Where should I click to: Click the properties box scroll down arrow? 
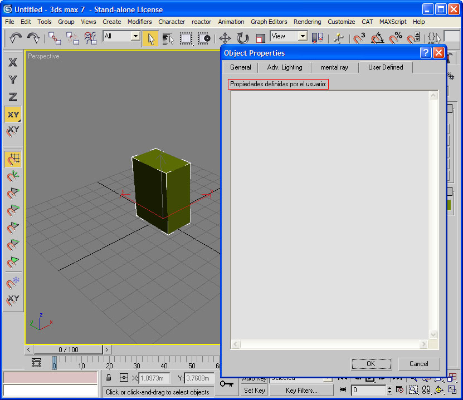click(433, 334)
